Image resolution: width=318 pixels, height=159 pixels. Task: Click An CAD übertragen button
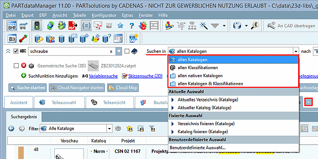click(x=291, y=26)
